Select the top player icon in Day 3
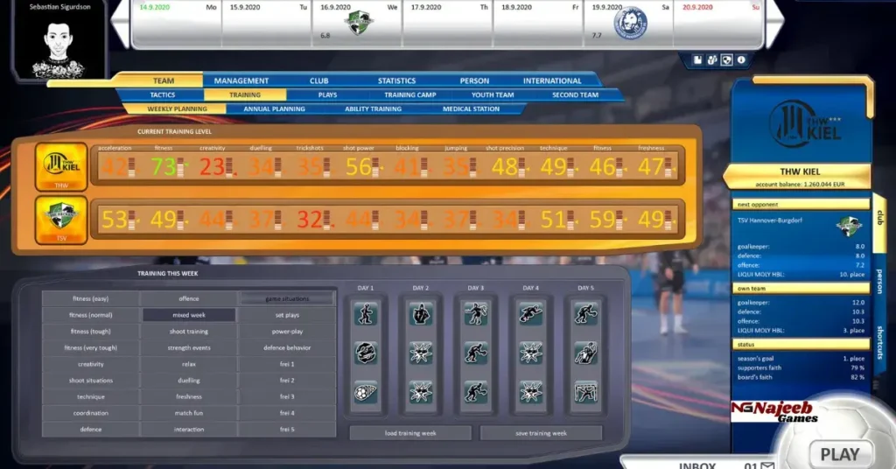Image resolution: width=896 pixels, height=469 pixels. (475, 313)
